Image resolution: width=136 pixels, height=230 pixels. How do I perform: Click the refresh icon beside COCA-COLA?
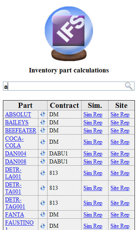click(43, 142)
